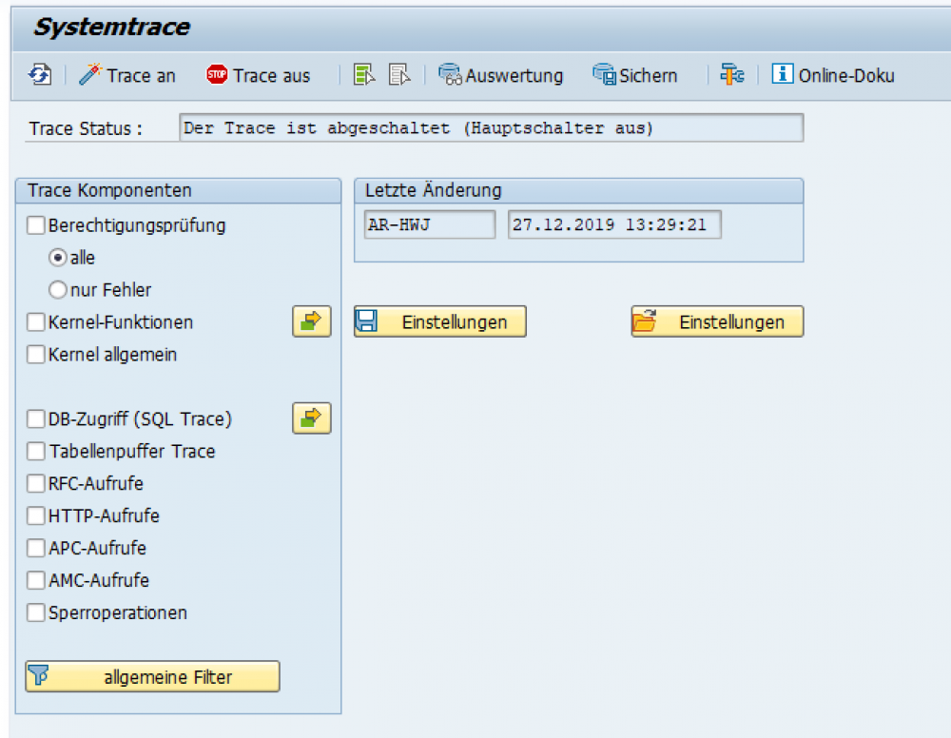The width and height of the screenshot is (951, 738).
Task: Toggle the Sperroperationen checkbox
Action: pos(35,612)
